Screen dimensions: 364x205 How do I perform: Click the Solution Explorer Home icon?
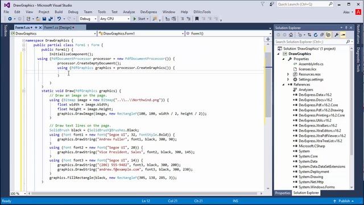pos(291,35)
